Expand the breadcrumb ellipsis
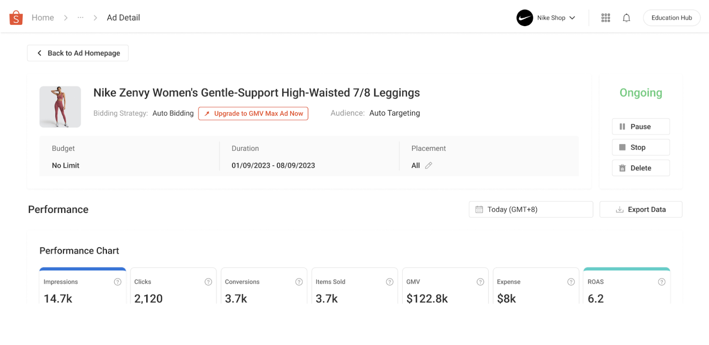The image size is (709, 345). [x=80, y=18]
